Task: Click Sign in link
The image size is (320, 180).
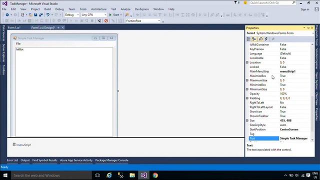Action: (x=304, y=9)
